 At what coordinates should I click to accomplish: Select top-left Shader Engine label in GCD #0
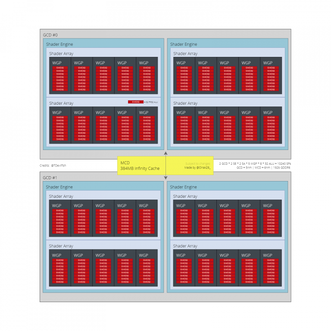(59, 44)
